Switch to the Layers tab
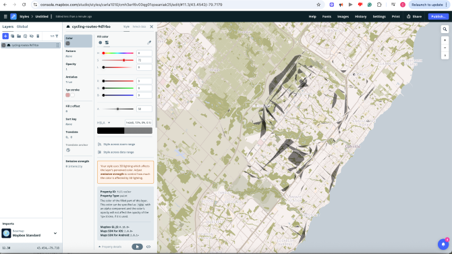The height and width of the screenshot is (254, 452). pos(8,26)
